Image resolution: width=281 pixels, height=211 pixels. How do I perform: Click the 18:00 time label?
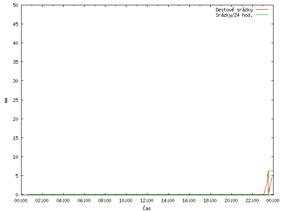(x=210, y=200)
